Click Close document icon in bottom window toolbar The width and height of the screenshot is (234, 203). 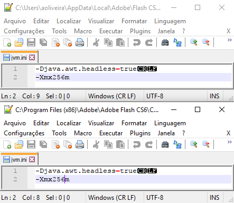click(x=55, y=144)
